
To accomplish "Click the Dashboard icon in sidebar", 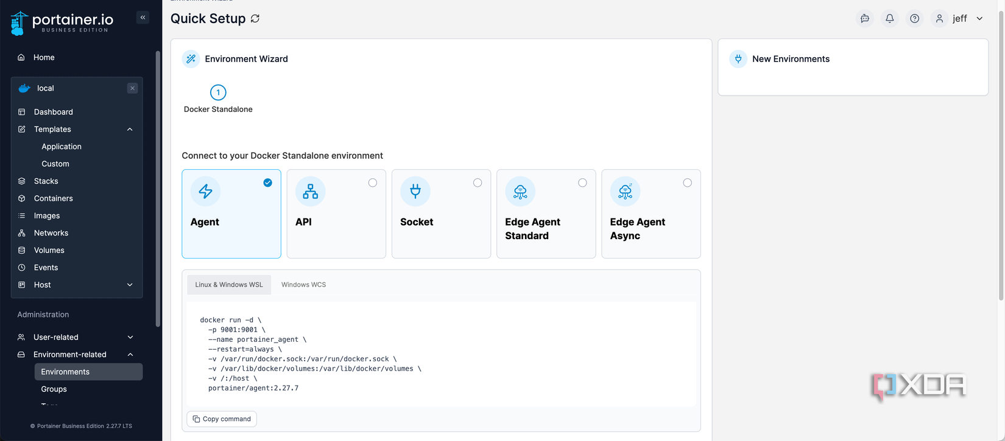I will pos(22,112).
